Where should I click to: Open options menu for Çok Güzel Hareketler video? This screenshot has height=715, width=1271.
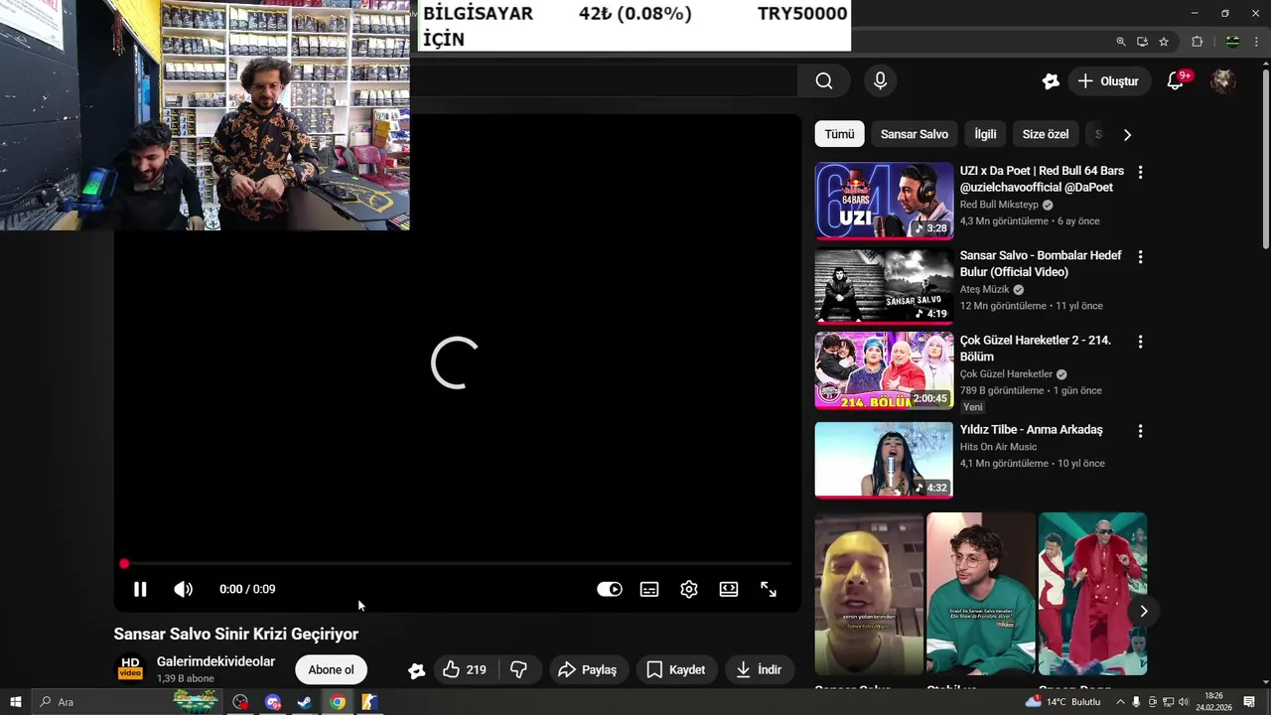click(1140, 342)
